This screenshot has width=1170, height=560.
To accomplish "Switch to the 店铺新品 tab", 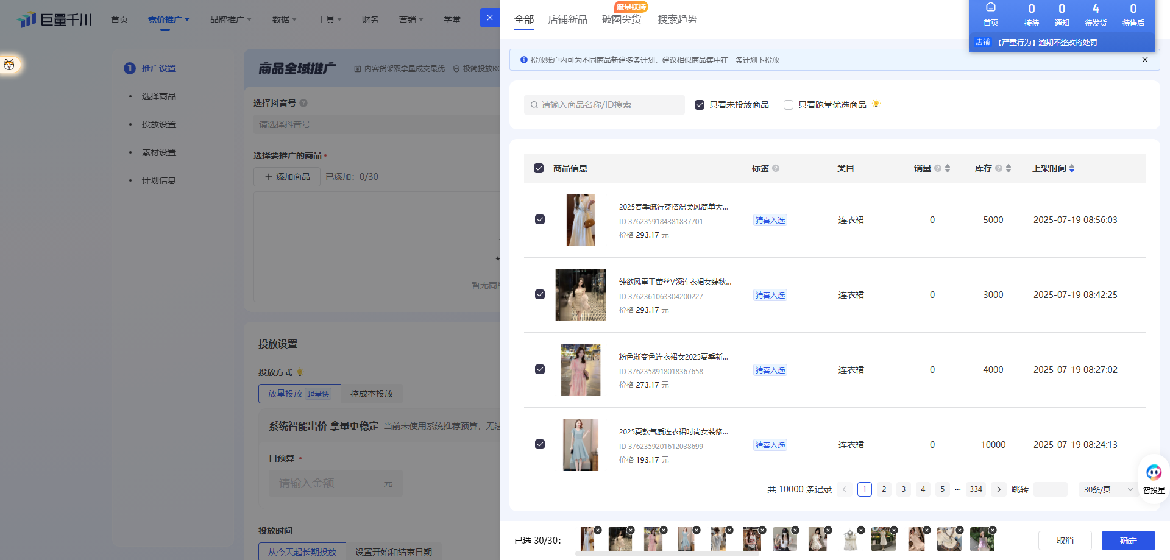I will pyautogui.click(x=567, y=19).
